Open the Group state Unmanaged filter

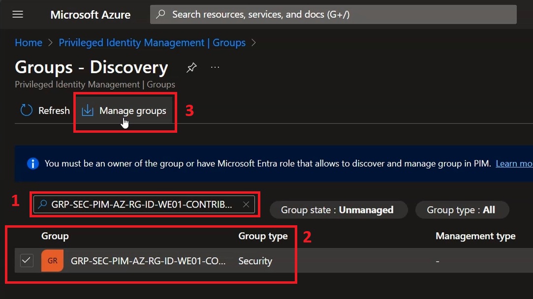tap(338, 209)
